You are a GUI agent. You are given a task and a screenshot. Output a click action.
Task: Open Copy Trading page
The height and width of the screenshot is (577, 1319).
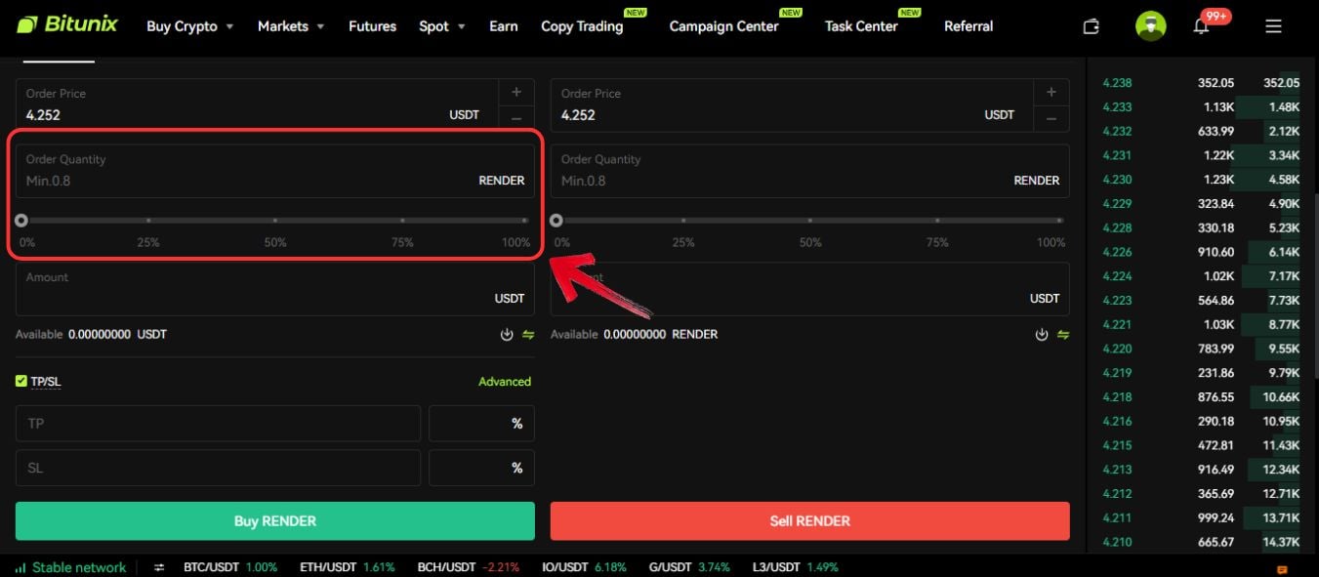(x=582, y=26)
